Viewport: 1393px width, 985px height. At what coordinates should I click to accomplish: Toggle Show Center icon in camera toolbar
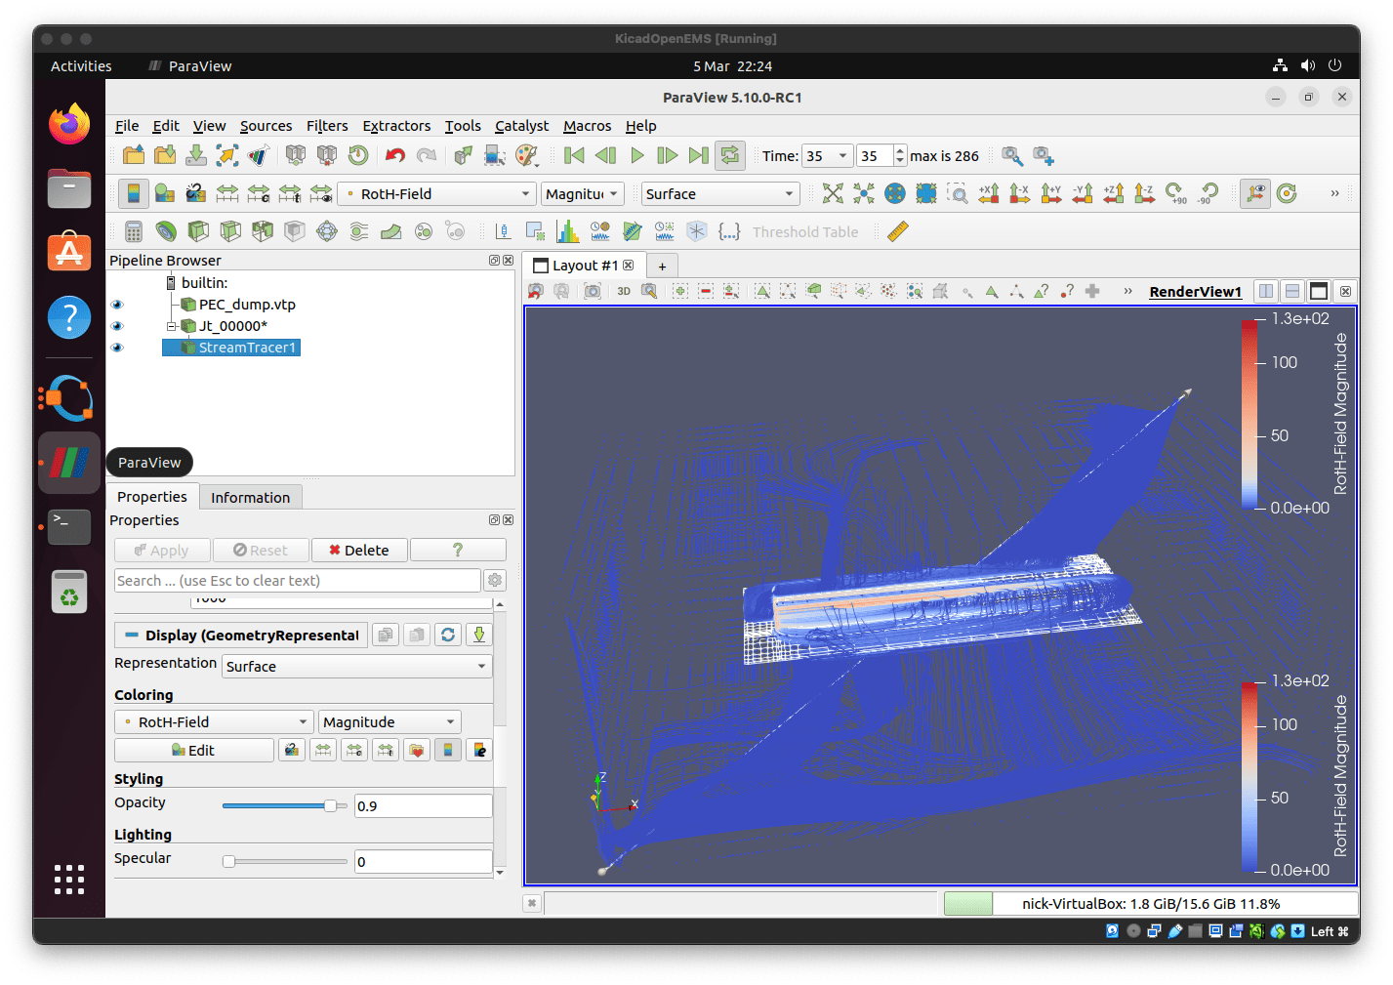[1287, 193]
